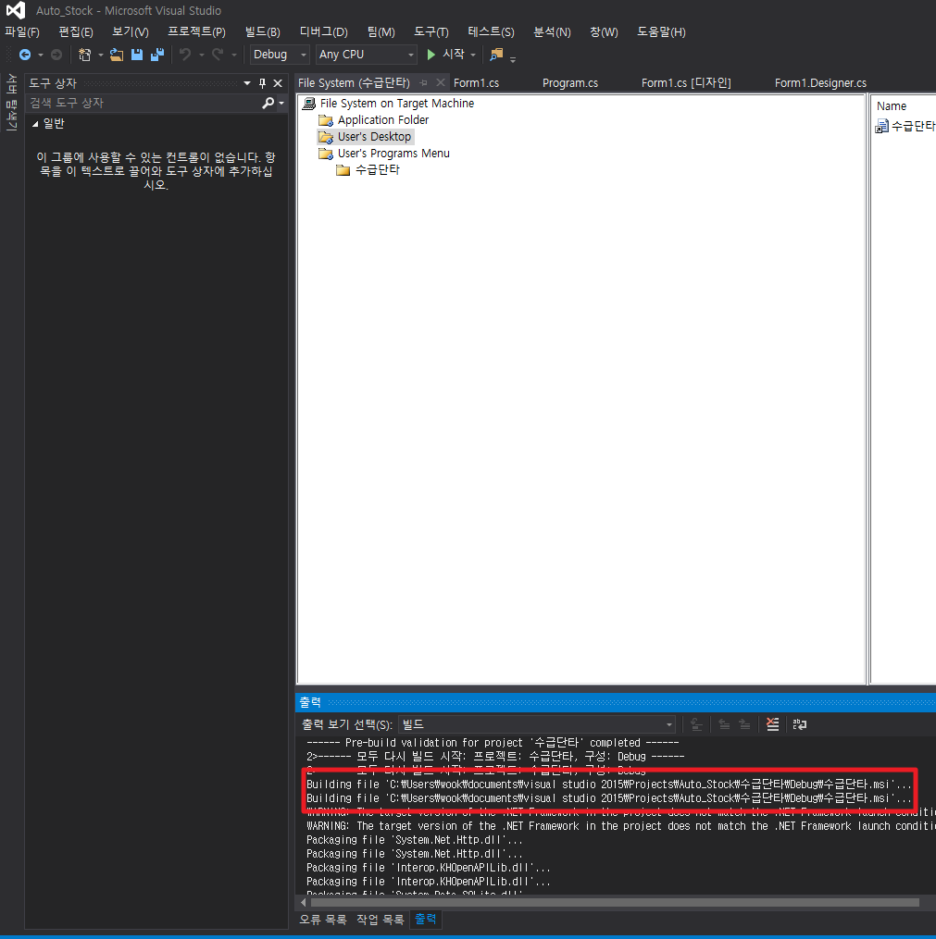Click the output horizontal scrollbar

click(614, 903)
